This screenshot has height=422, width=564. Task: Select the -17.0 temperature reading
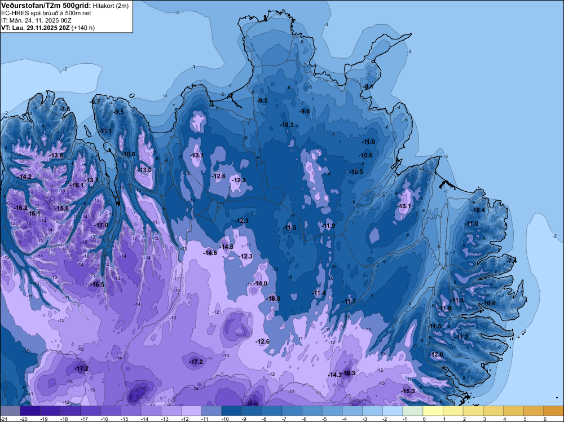point(101,225)
